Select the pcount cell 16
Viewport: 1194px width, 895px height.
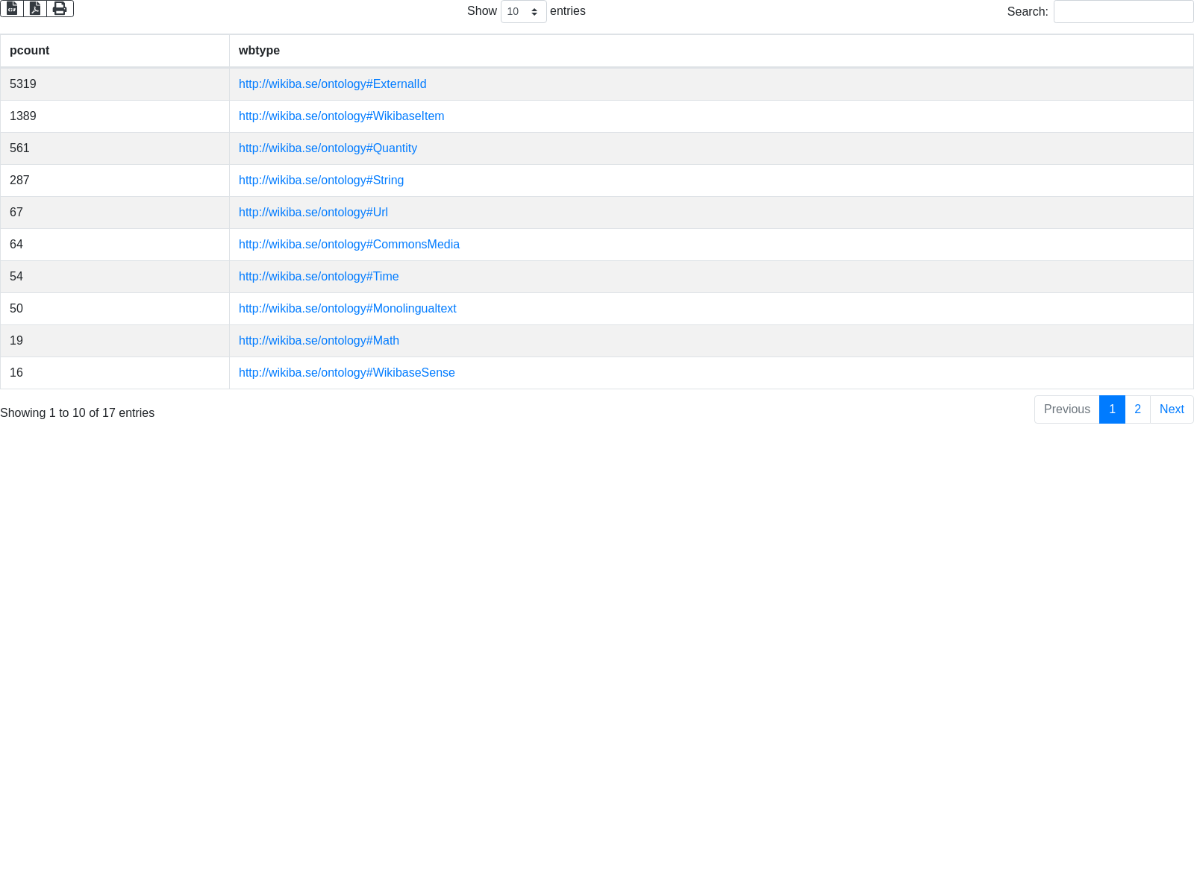pyautogui.click(x=115, y=373)
